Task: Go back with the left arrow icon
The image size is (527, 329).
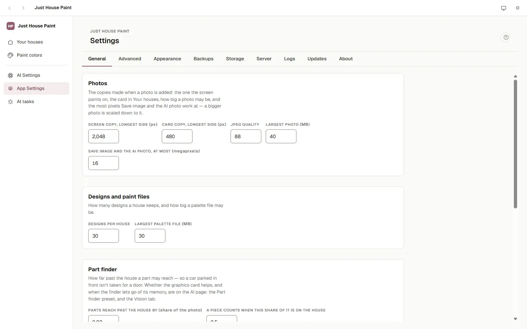Action: pos(10,8)
